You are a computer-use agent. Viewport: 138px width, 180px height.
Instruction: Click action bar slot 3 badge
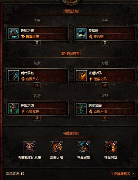coord(37,118)
